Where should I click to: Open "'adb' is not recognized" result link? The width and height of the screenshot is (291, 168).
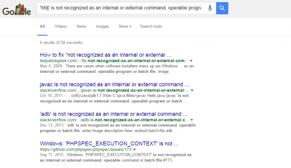coord(114,114)
